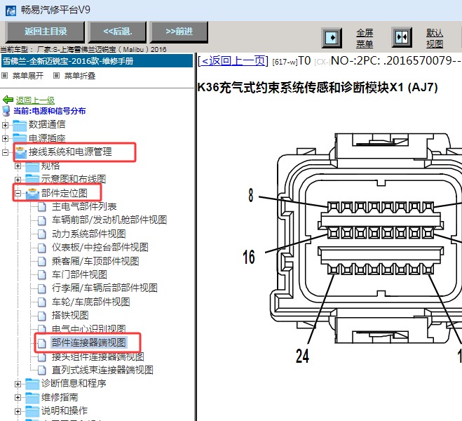Open 搭铁视图 document

[70, 315]
